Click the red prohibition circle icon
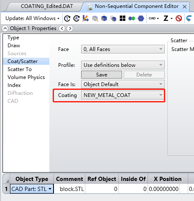Image resolution: width=194 pixels, height=201 pixels. [x=179, y=18]
